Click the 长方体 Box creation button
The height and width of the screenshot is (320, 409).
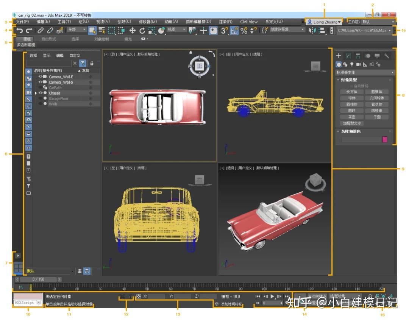click(x=352, y=91)
